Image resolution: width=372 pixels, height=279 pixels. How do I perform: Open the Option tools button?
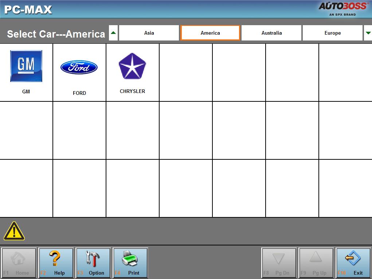point(93,263)
